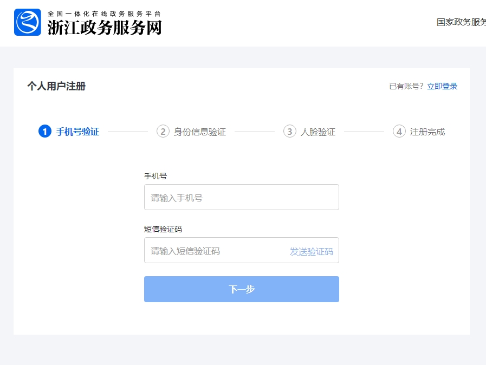Click the Zhejiang government service logo icon
Screen dimensions: 486x365
point(28,22)
